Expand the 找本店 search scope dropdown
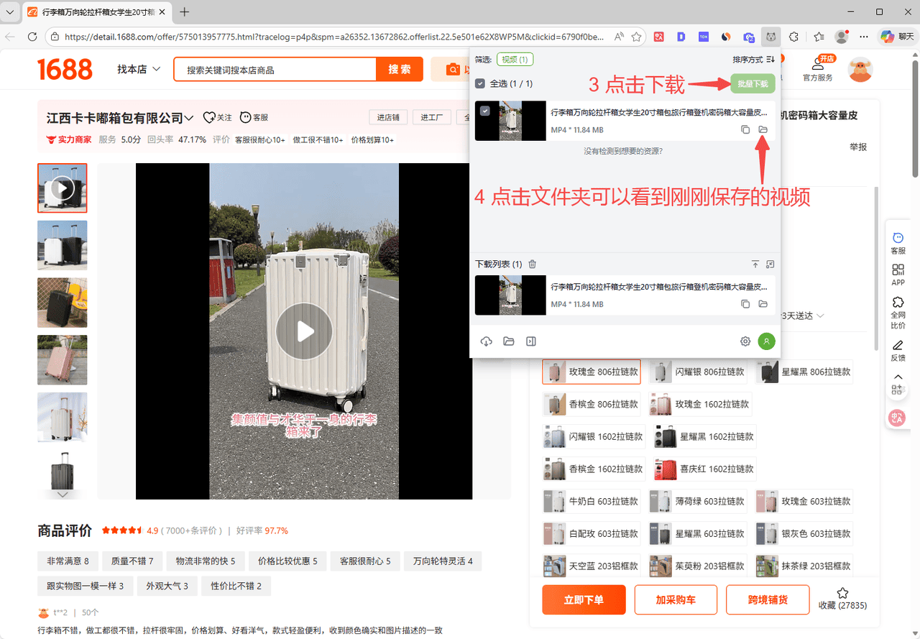The image size is (920, 639). tap(139, 69)
